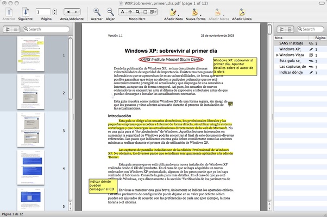
Task: Click document view scrollbar thumb
Action: click(269, 29)
